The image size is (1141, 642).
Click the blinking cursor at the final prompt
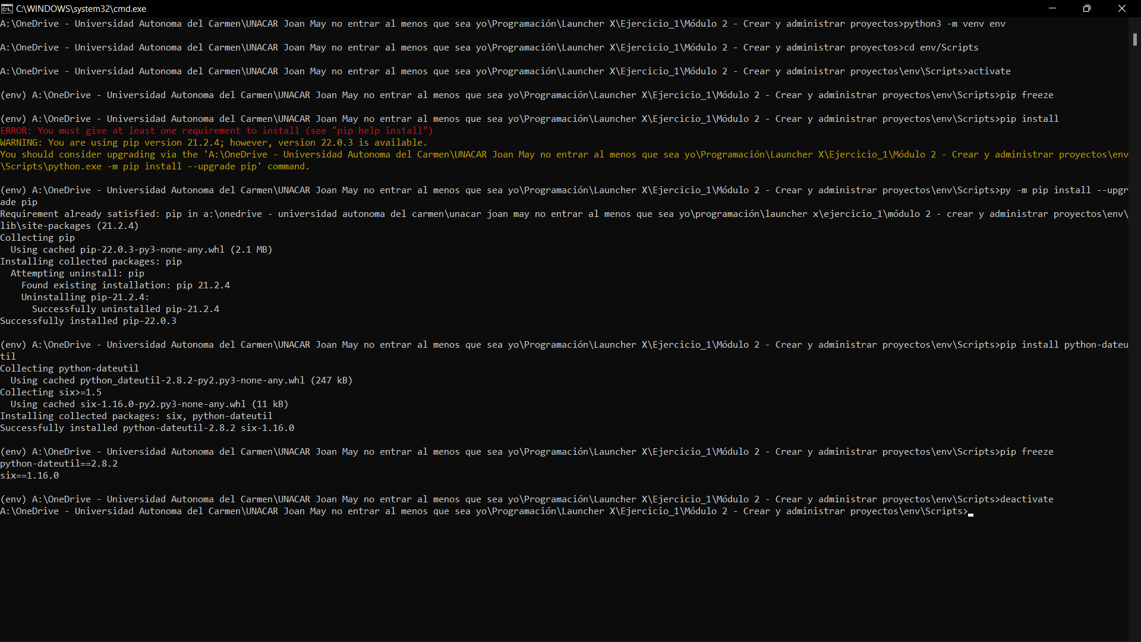(970, 514)
